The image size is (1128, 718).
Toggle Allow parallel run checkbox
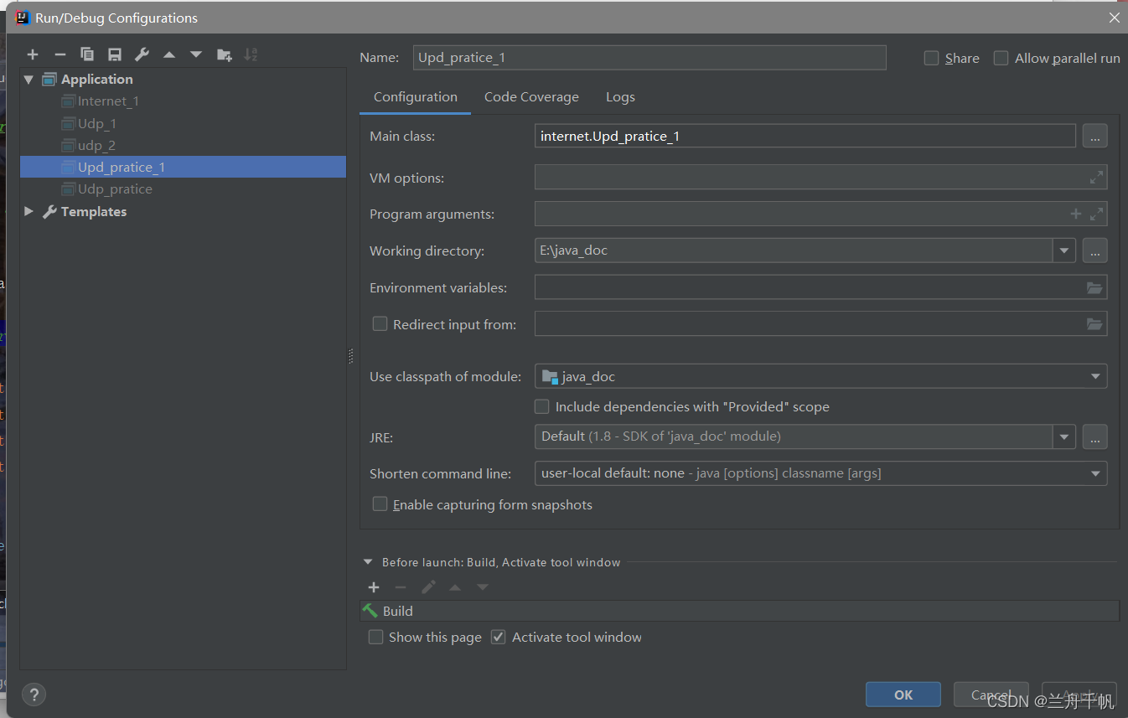1001,58
